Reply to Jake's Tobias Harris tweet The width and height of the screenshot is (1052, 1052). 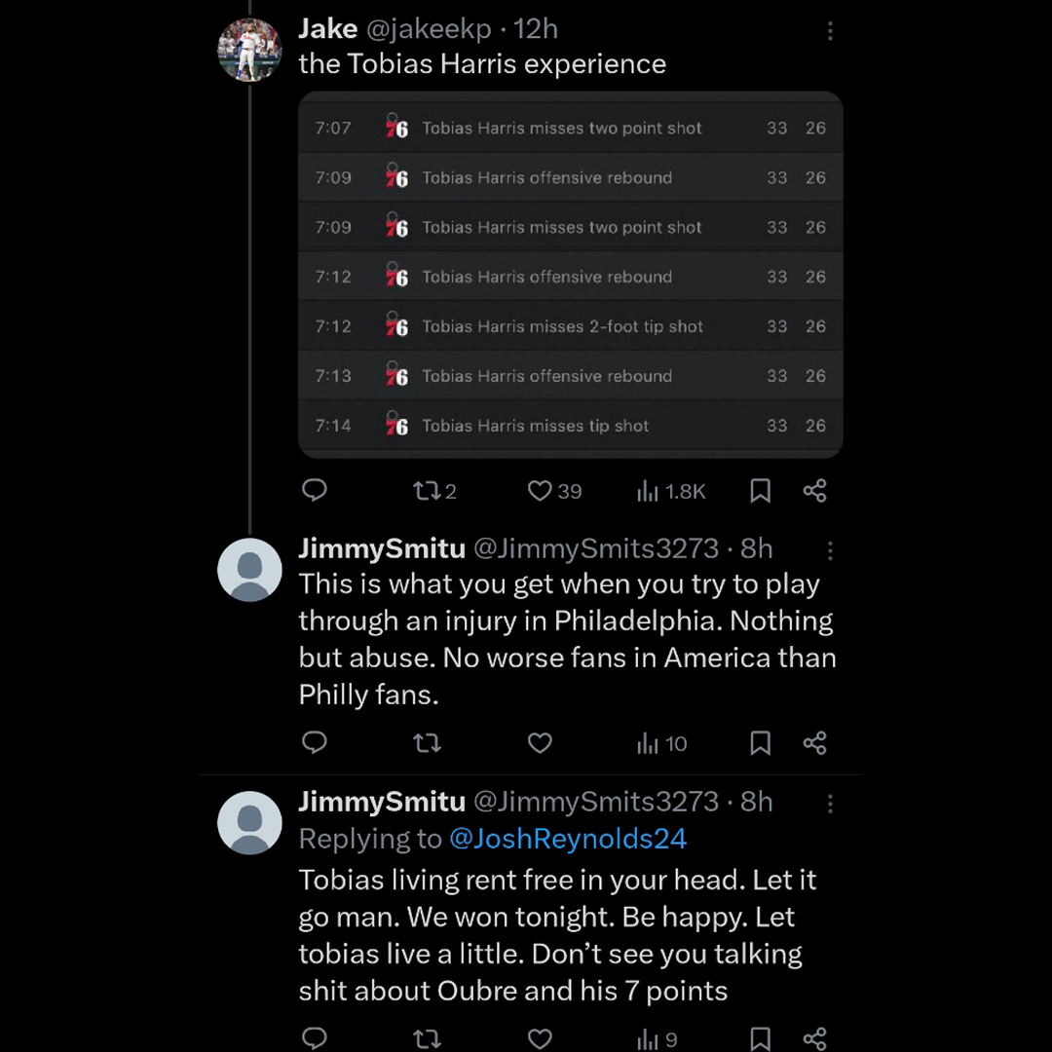(x=315, y=490)
